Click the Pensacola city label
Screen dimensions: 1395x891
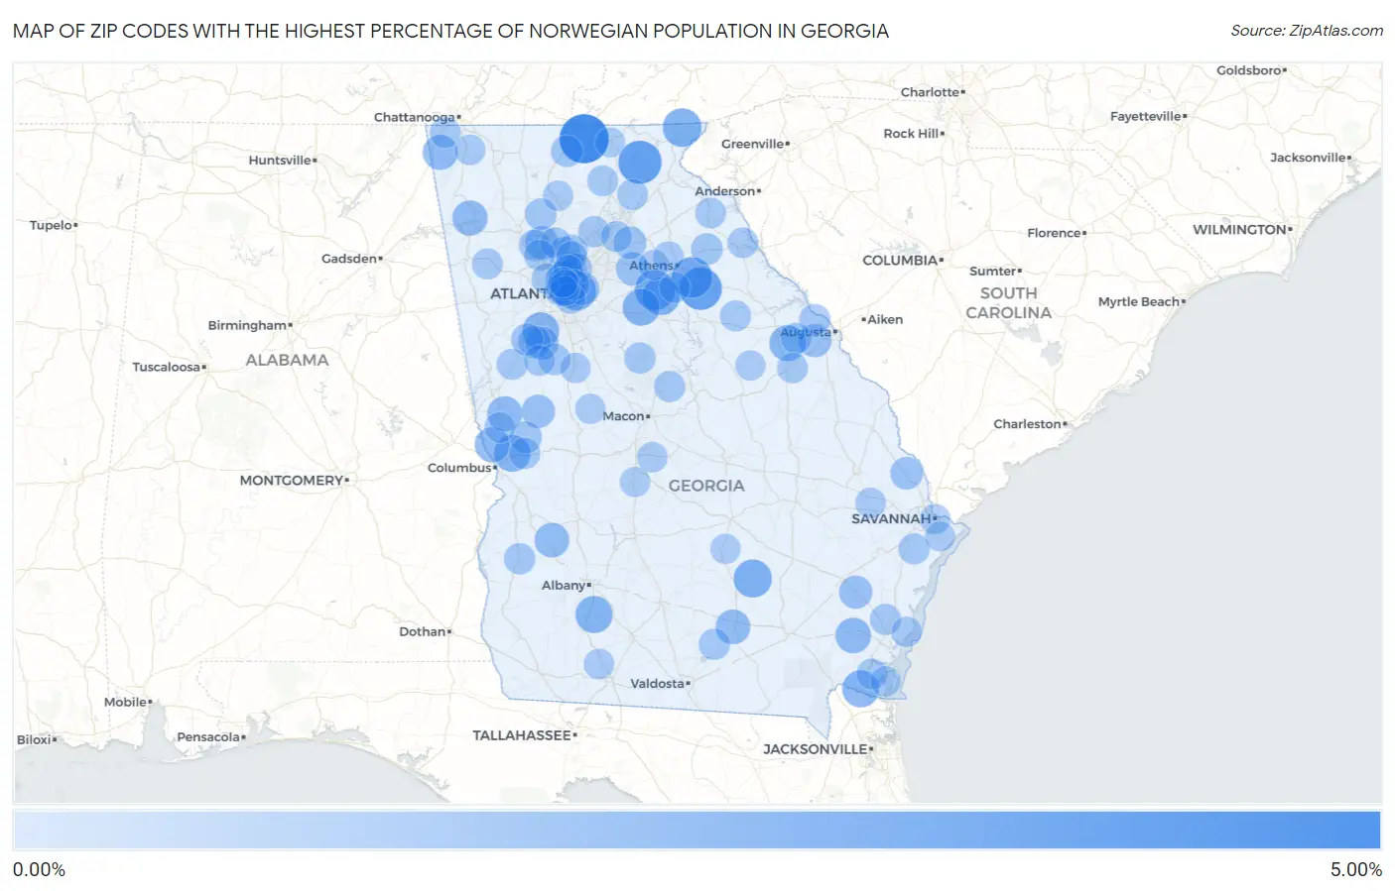[208, 736]
